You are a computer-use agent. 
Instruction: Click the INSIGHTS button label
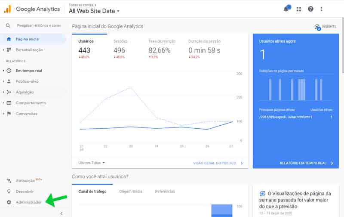(329, 27)
